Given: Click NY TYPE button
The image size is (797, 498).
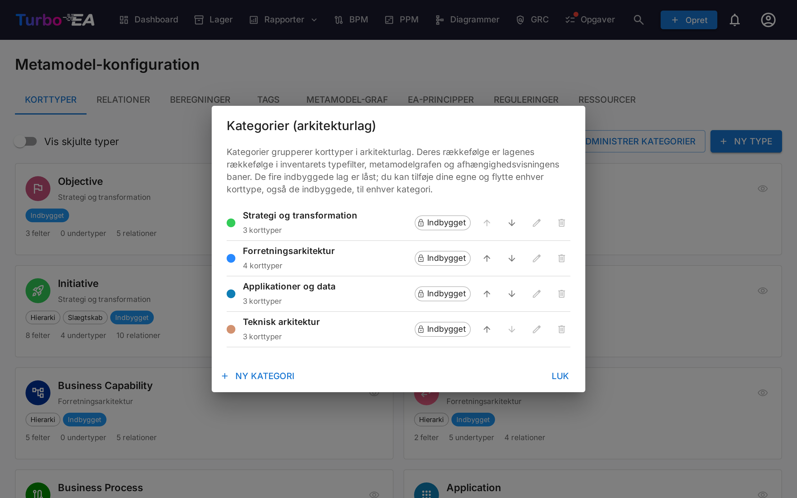Looking at the screenshot, I should [x=746, y=142].
